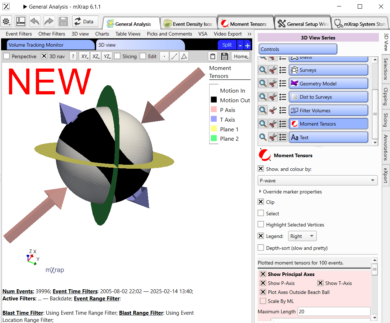Click the scissors clip icon beside Surveys
This screenshot has height=323, width=390.
273,70
